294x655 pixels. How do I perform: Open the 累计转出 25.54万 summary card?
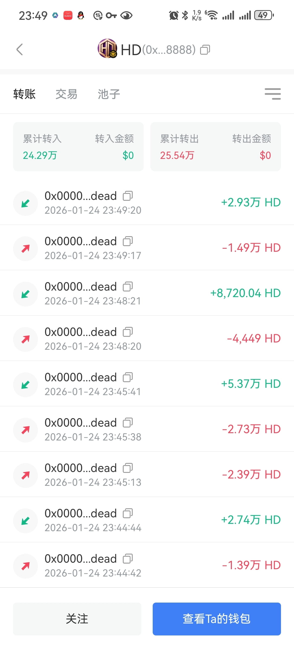[216, 147]
